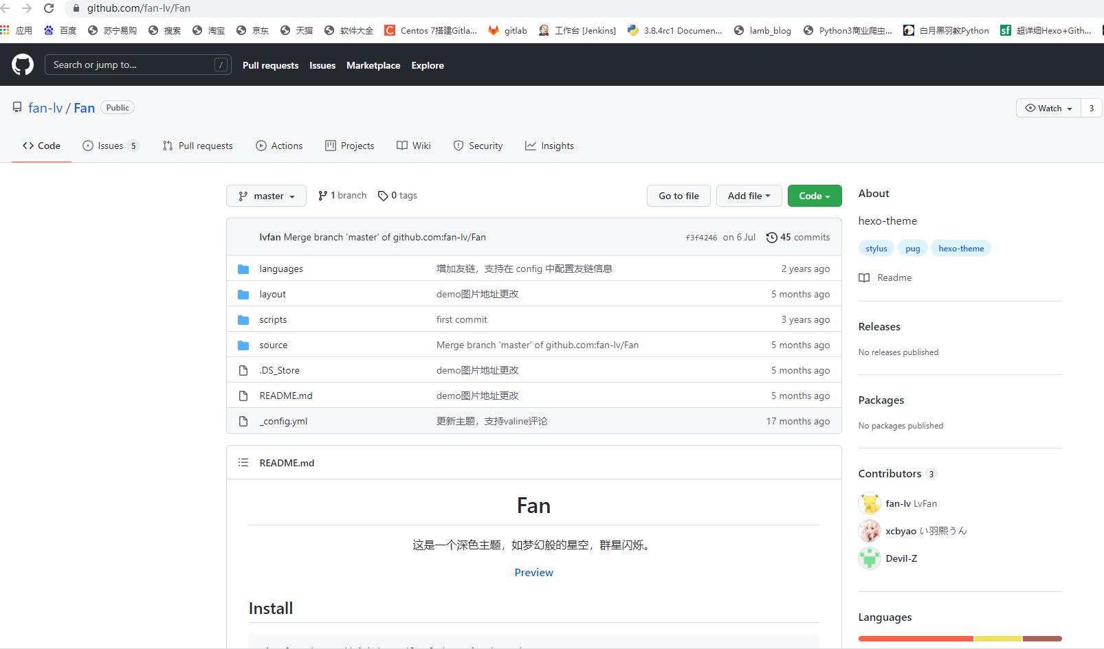The height and width of the screenshot is (649, 1104).
Task: Click the repository book icon beside fan-lv
Action: click(x=17, y=107)
